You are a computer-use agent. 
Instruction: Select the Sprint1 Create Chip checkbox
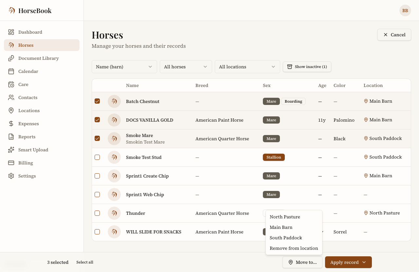[x=97, y=176]
